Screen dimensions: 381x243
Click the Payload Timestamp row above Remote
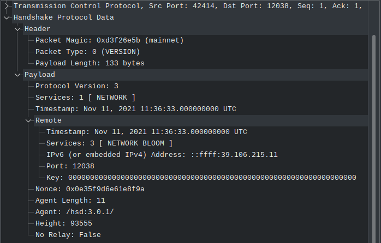[135, 109]
